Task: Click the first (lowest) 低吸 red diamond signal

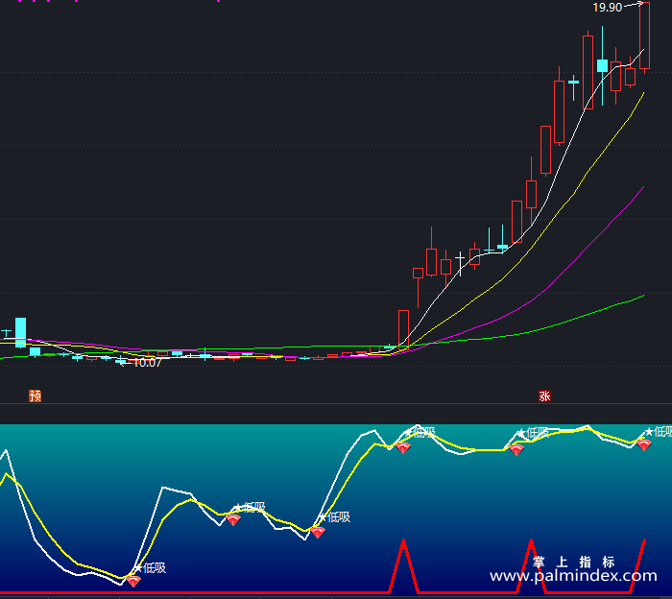Action: click(133, 582)
